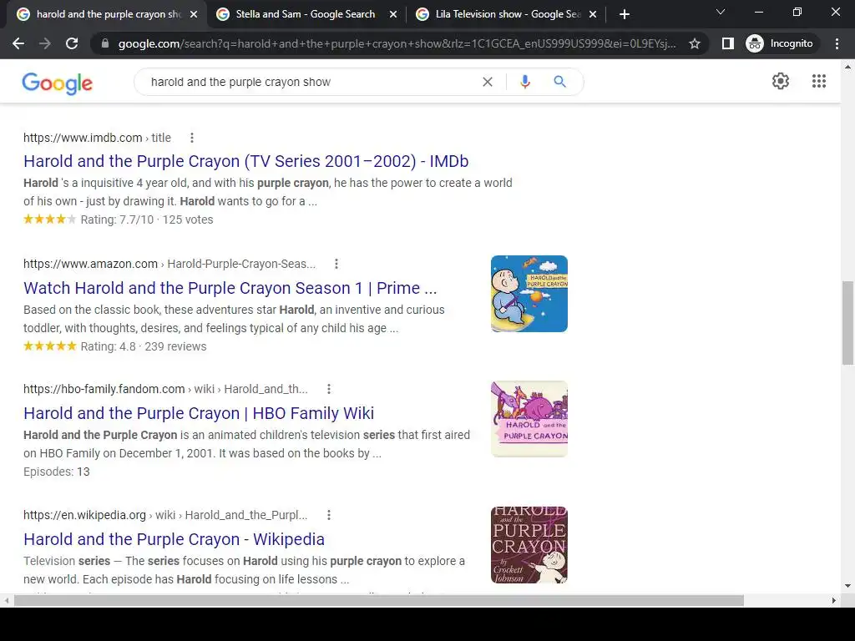
Task: Click the amazon.com URL breadcrumb
Action: click(169, 264)
